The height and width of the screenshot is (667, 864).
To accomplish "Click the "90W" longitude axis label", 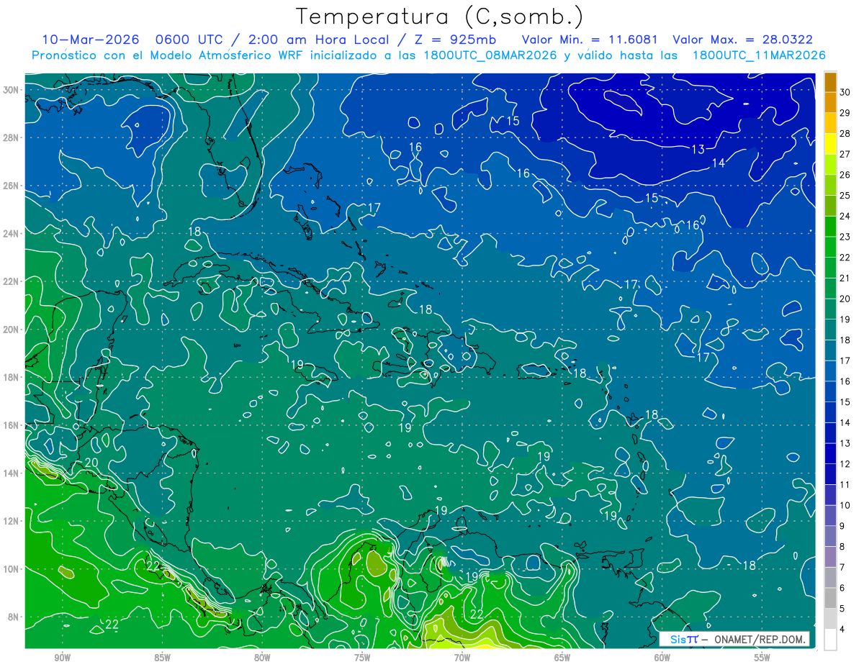I will coord(62,658).
